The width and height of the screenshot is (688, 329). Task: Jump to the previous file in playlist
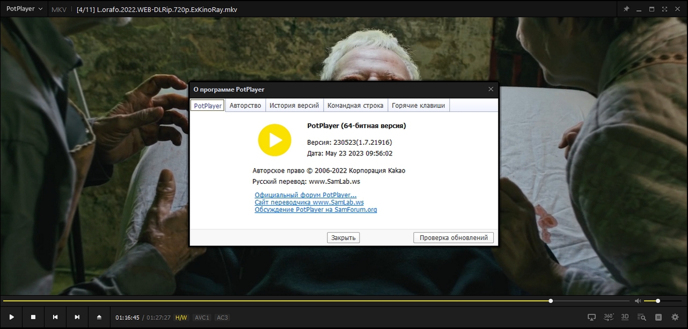click(55, 317)
